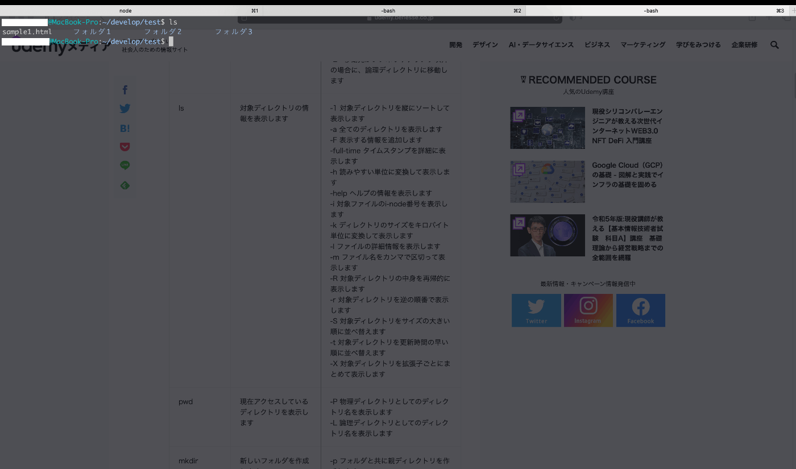
Task: Open the AI・データサイエンス nav item
Action: pyautogui.click(x=541, y=45)
